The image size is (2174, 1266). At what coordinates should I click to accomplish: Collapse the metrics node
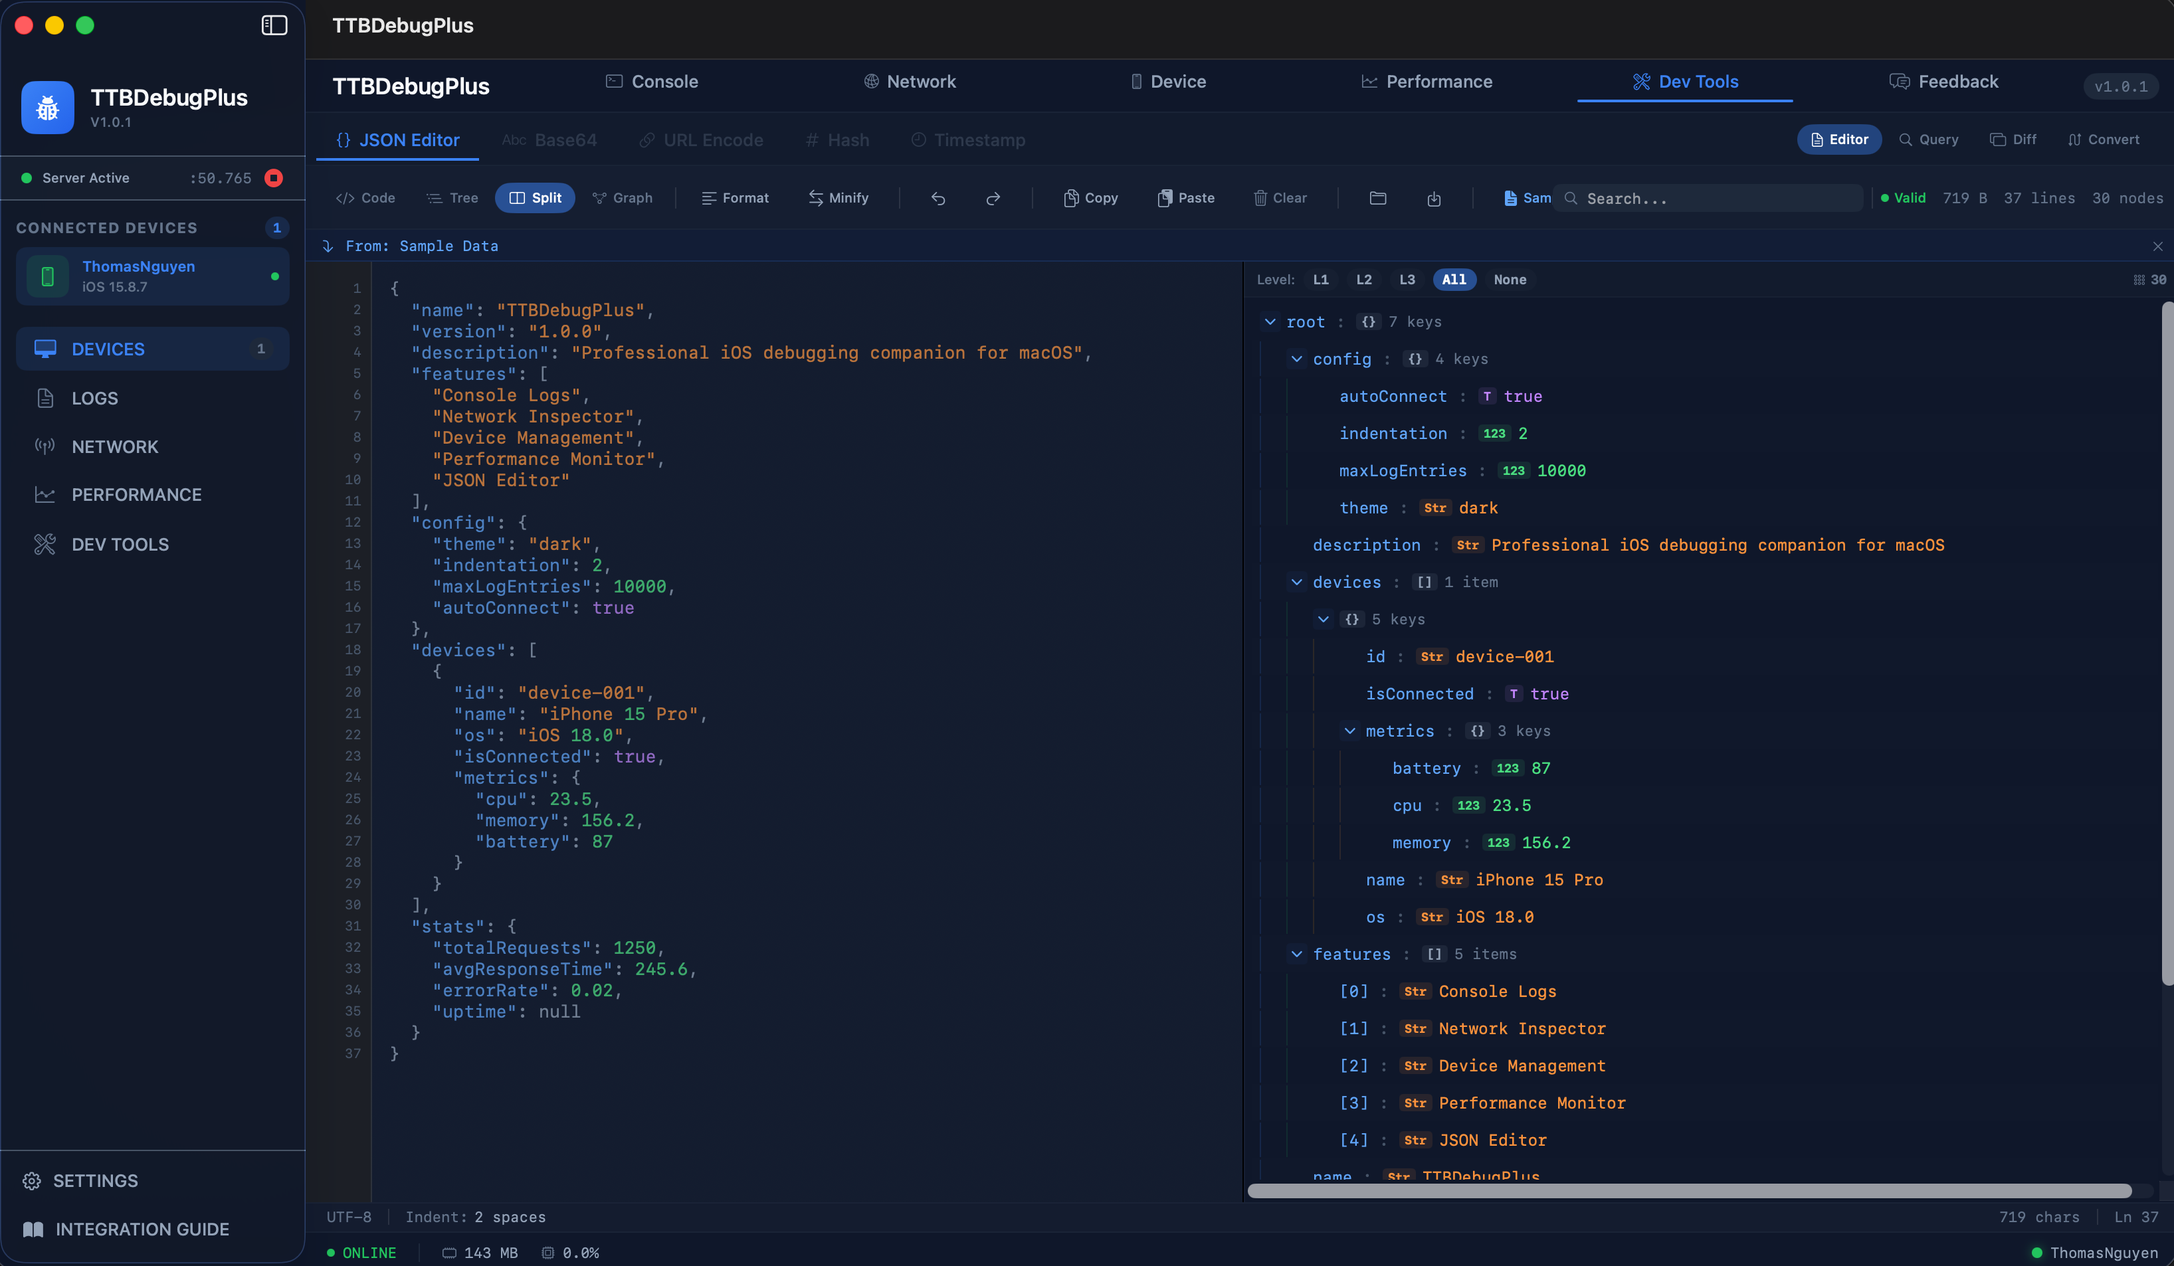1350,731
